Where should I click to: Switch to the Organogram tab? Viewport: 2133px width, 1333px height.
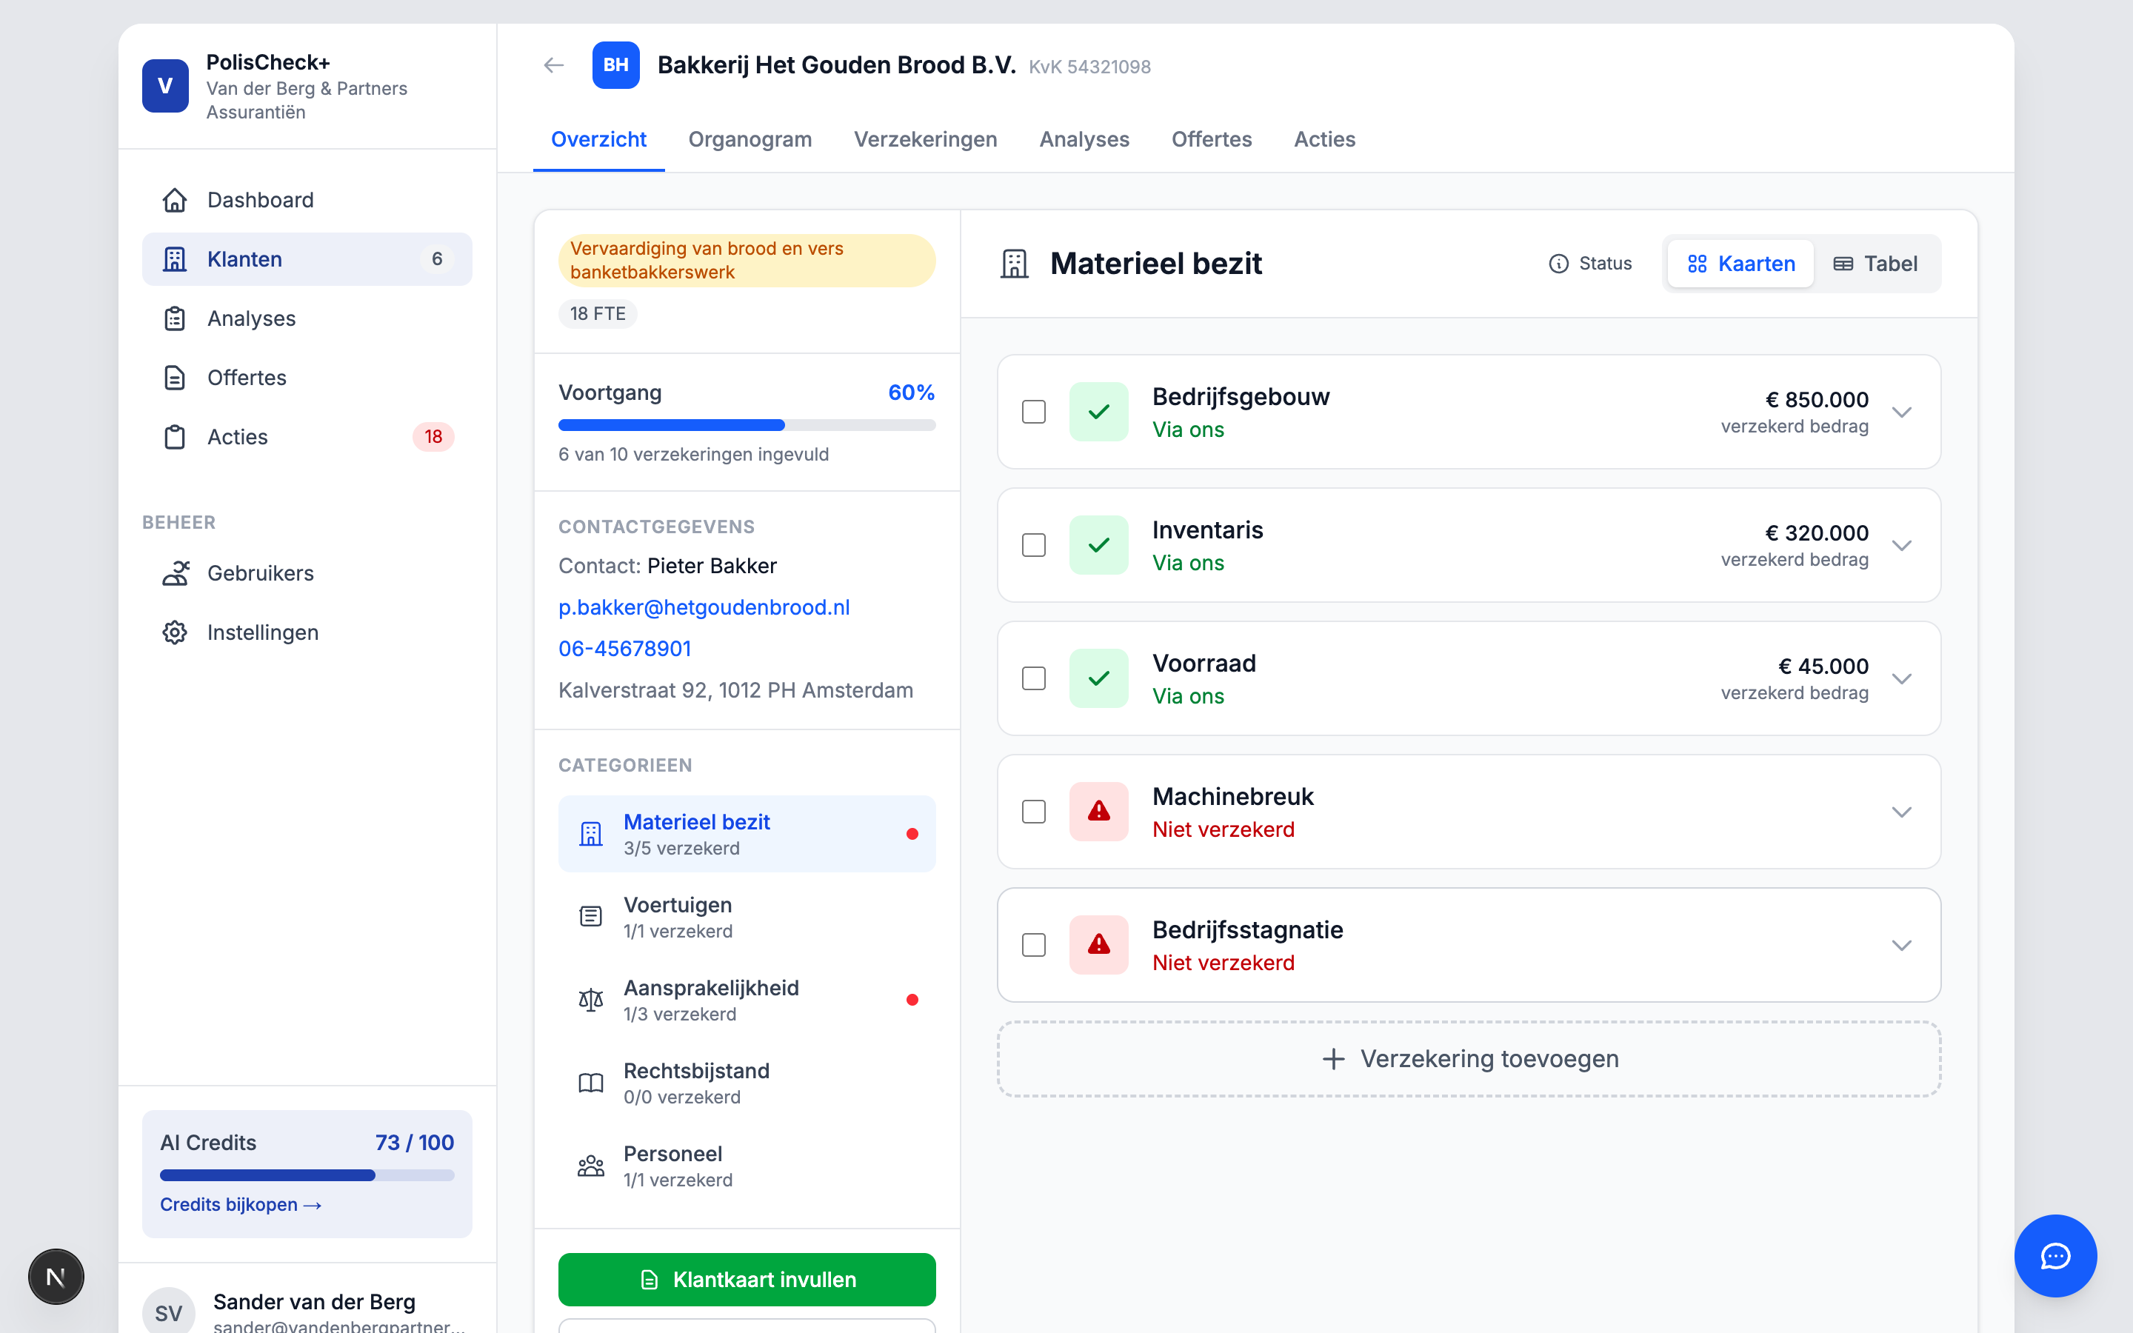point(750,139)
